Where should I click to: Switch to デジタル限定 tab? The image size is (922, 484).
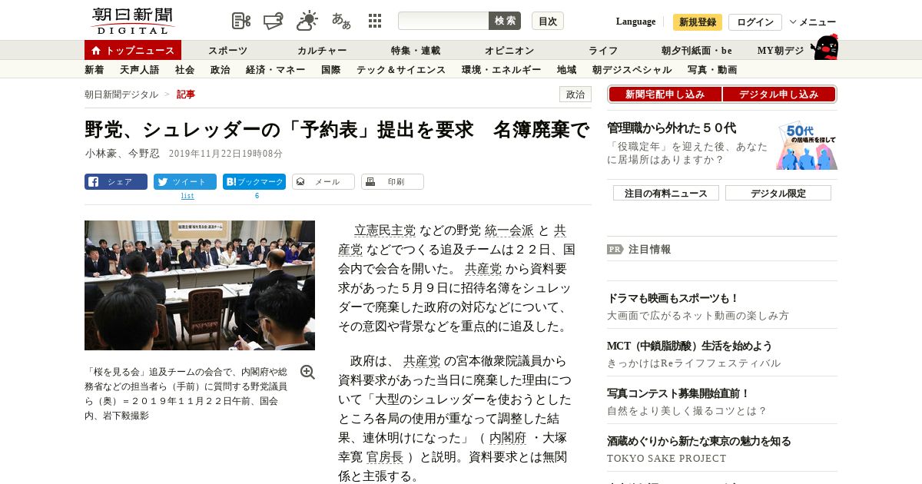point(778,194)
